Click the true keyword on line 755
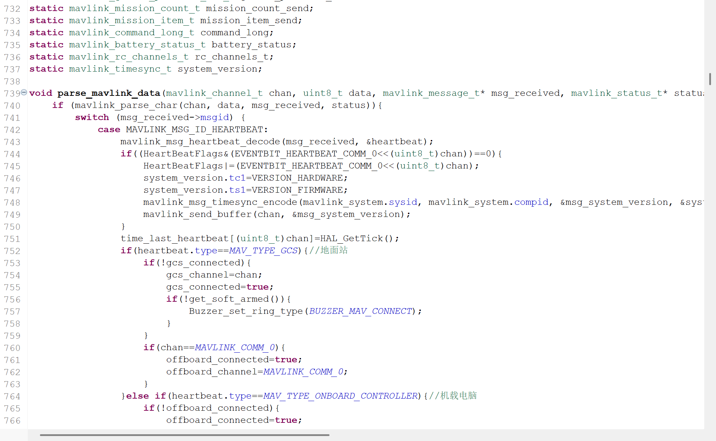This screenshot has width=716, height=441. (x=257, y=287)
